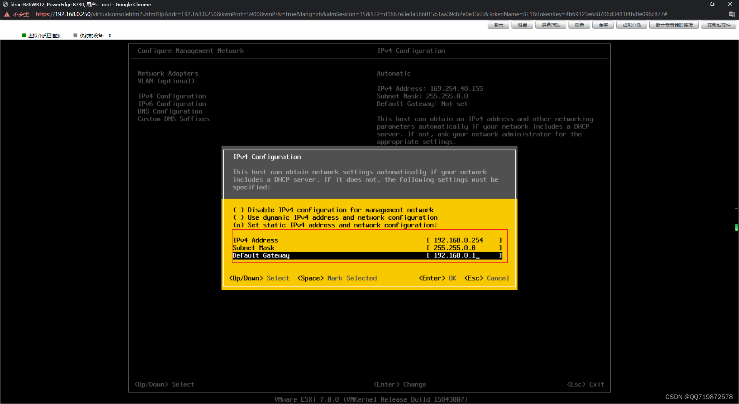Click the <Enter> Change hint at bottom

pos(400,384)
